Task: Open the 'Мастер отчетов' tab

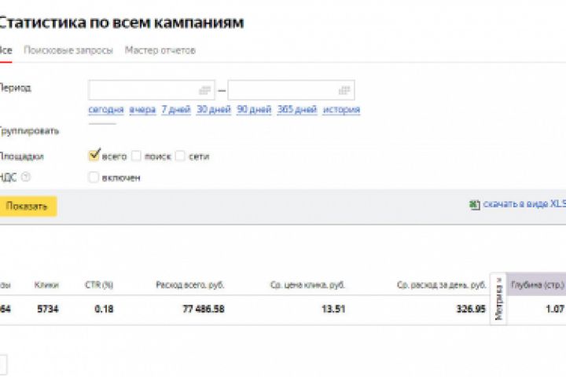Action: pyautogui.click(x=160, y=50)
